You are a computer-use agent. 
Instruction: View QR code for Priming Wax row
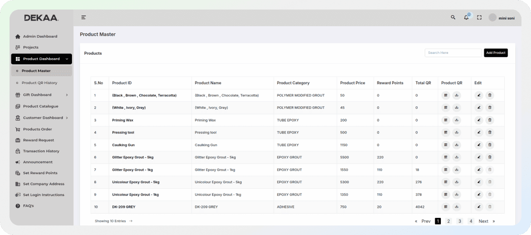(446, 120)
